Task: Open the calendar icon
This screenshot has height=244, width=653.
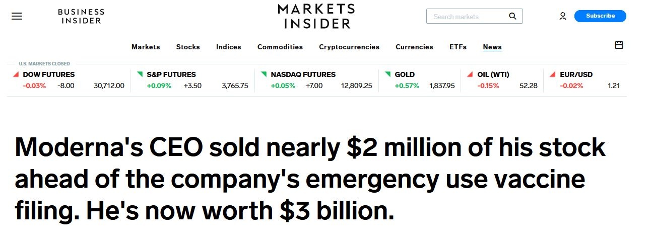Action: (x=619, y=45)
